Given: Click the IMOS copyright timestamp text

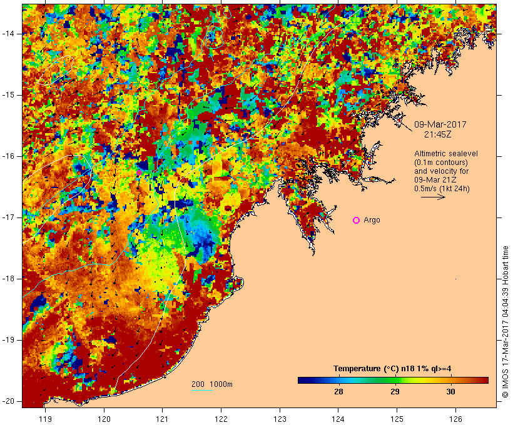Looking at the screenshot, I should [505, 322].
